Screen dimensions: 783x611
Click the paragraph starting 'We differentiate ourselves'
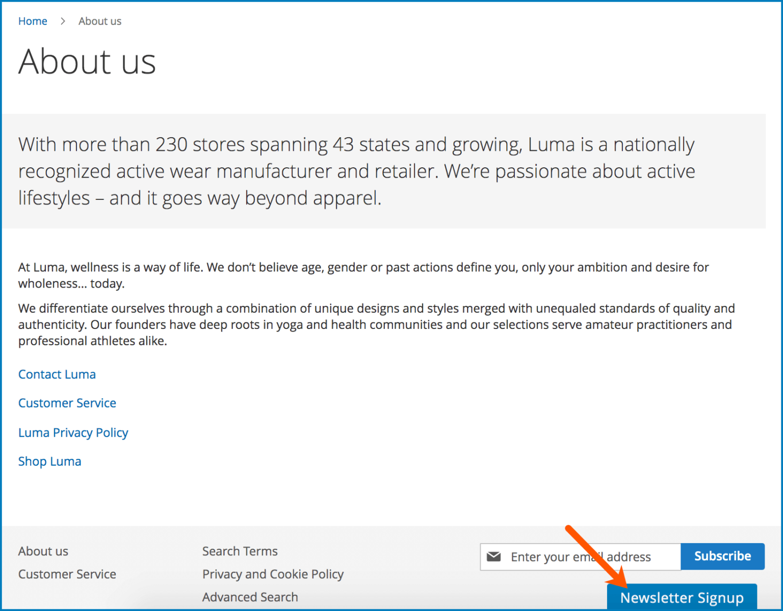click(376, 324)
